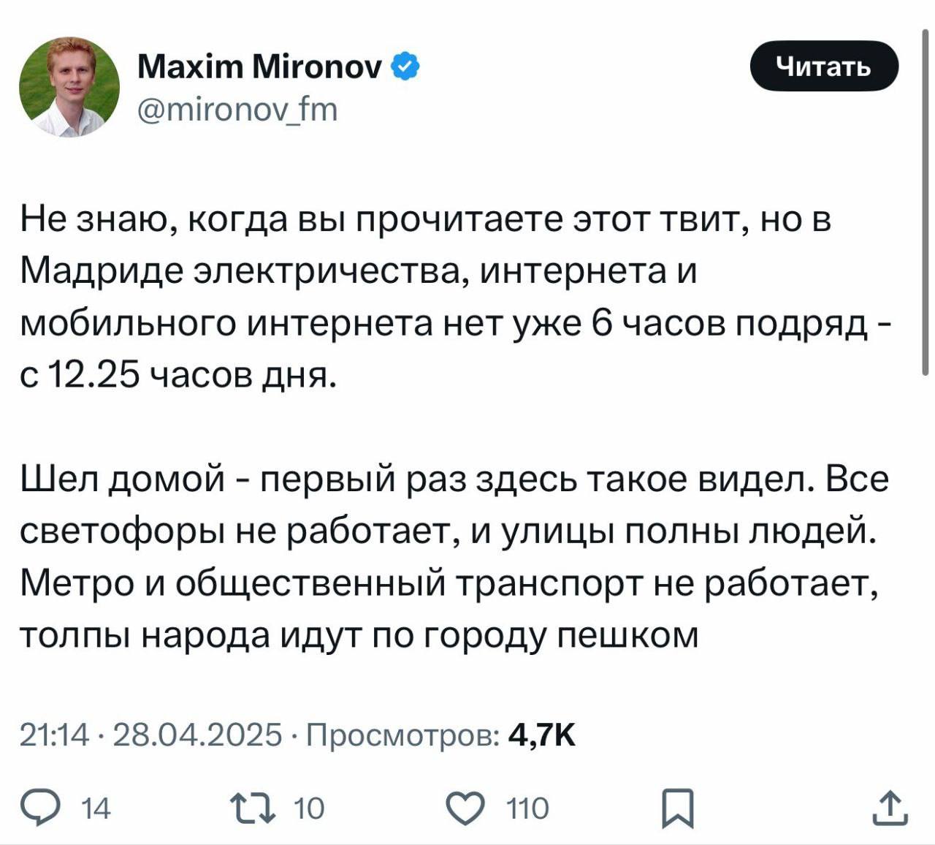Bookmark this tweet
This screenshot has height=845, width=935.
tap(677, 808)
